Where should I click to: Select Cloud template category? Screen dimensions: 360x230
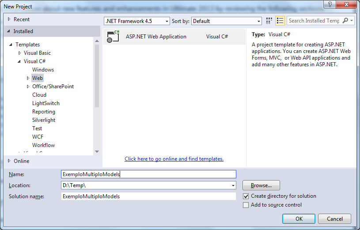pos(39,95)
